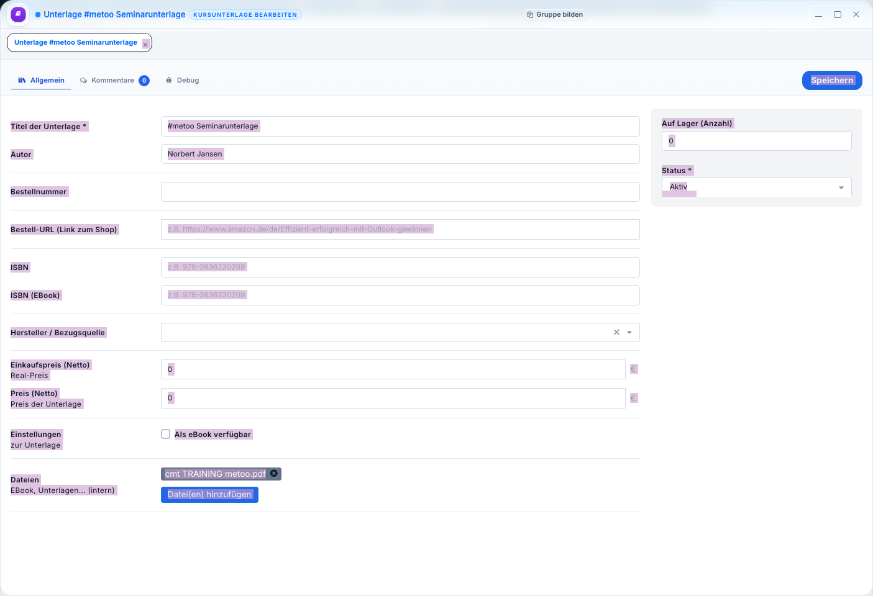
Task: Click the Auf Lager (Anzahl) field
Action: [x=756, y=141]
